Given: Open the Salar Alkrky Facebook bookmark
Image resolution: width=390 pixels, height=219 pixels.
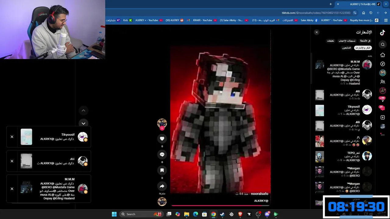Looking at the screenshot, I should click(x=309, y=20).
